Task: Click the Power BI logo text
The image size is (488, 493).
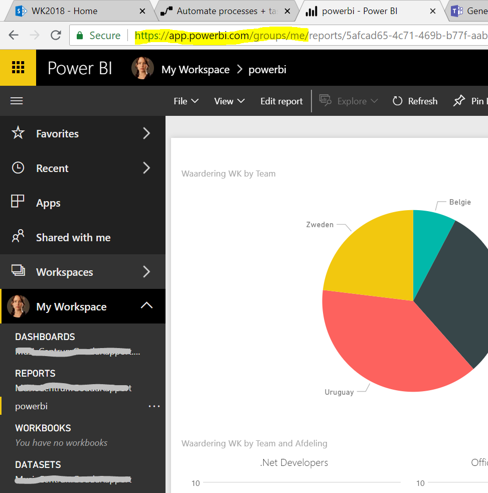Action: [x=80, y=68]
